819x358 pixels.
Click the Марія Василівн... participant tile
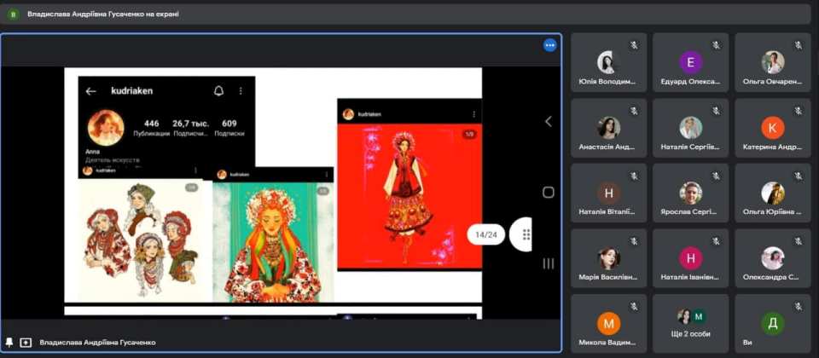pos(608,258)
